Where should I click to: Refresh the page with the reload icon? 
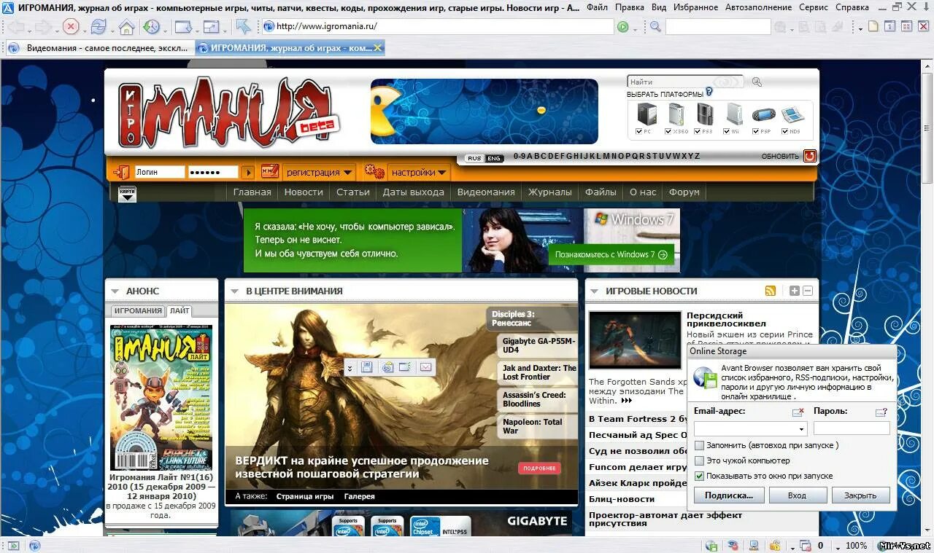pos(99,27)
